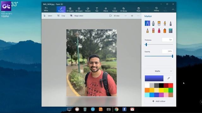Click the Paste button
The image size is (202, 113).
[x=139, y=9]
